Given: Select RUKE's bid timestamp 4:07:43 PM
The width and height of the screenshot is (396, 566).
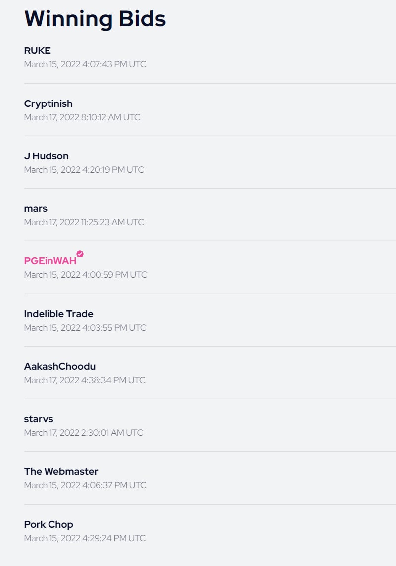Looking at the screenshot, I should (85, 64).
